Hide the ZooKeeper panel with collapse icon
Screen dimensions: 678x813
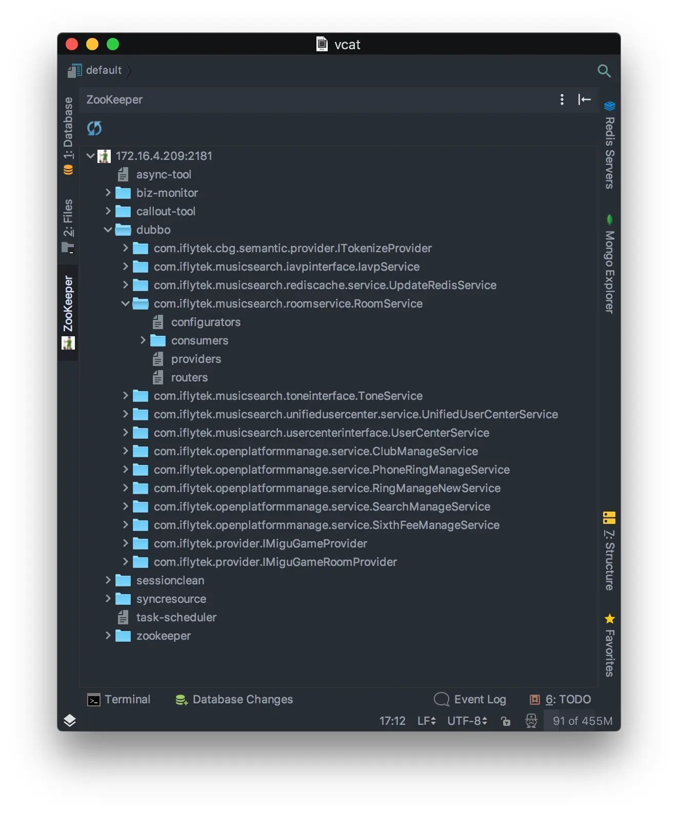(x=584, y=99)
